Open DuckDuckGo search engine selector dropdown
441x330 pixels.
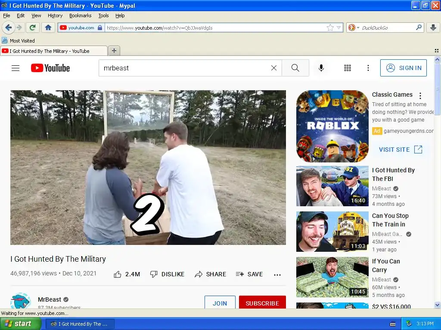354,27
